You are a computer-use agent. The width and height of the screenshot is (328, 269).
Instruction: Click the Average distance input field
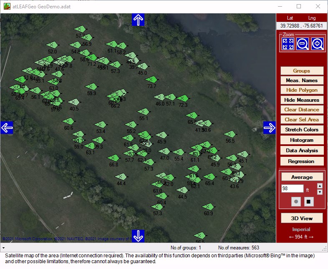pos(293,189)
